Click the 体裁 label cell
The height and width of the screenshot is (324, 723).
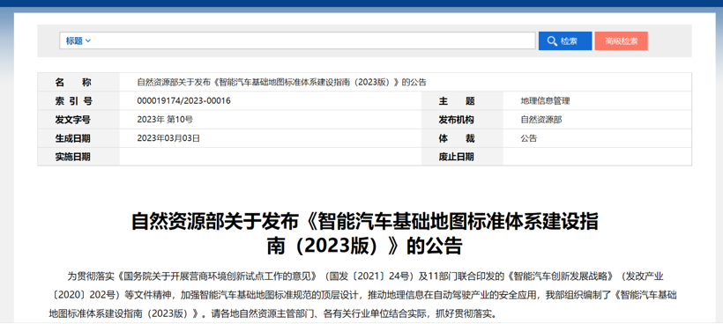point(462,138)
